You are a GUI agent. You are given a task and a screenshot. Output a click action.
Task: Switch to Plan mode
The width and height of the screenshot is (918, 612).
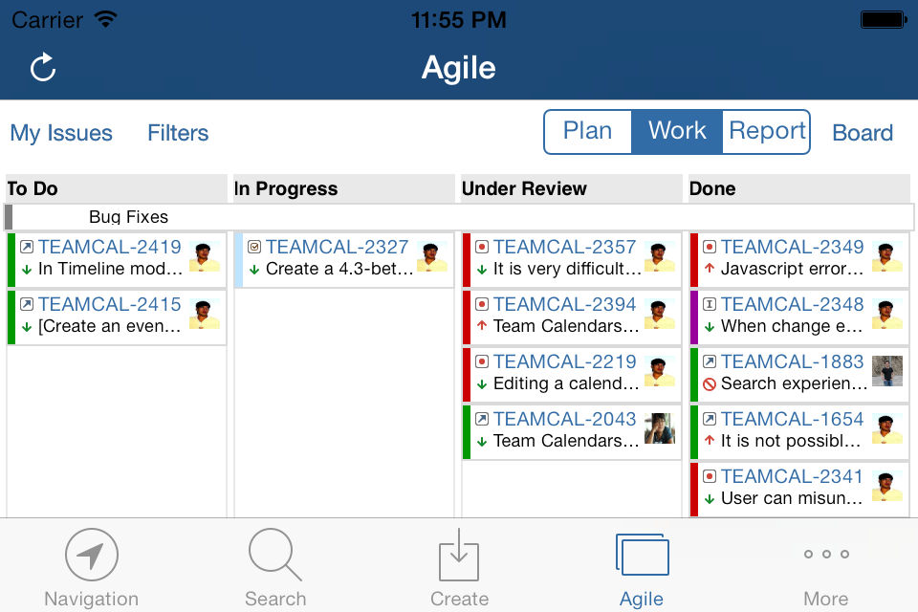[x=587, y=131]
